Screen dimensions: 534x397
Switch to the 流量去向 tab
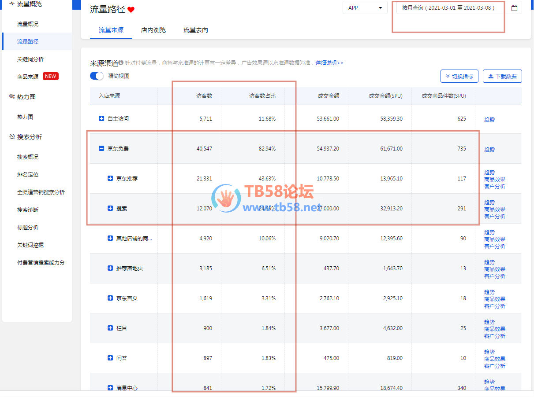click(196, 30)
